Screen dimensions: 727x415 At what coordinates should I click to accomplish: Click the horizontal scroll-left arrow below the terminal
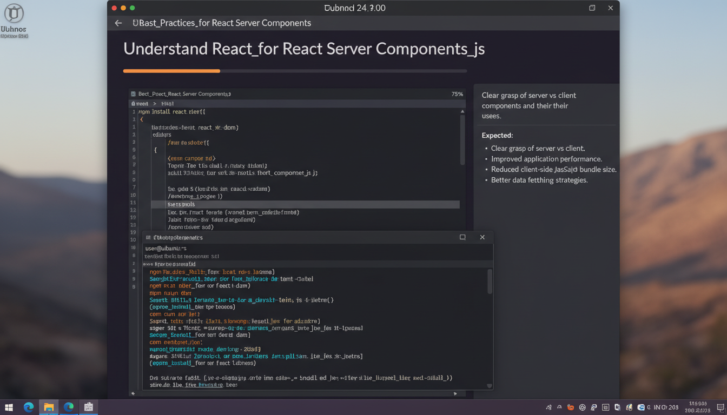pos(133,393)
